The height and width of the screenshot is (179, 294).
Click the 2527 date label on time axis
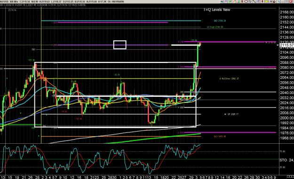182,177
